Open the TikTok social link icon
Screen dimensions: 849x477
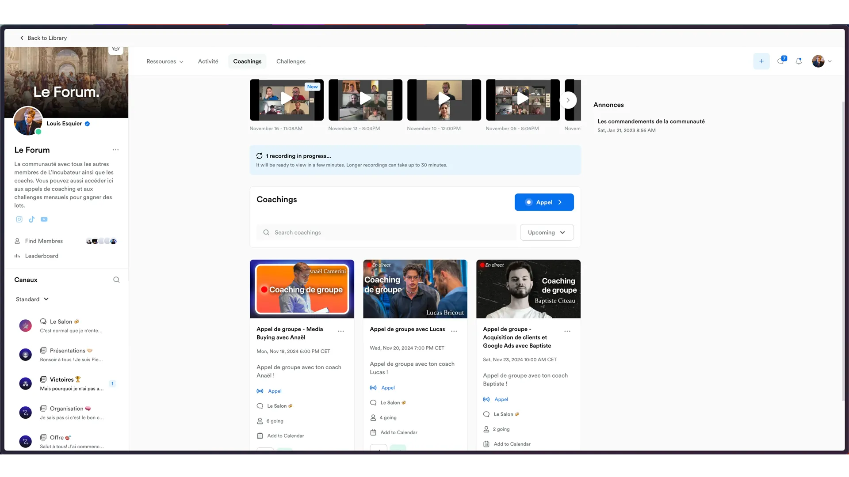31,220
